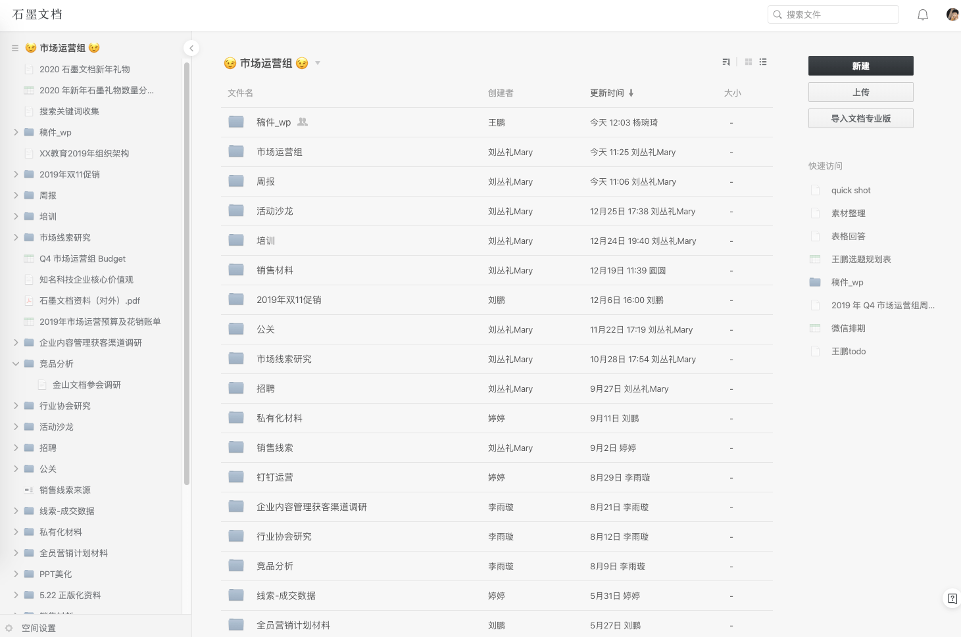
Task: Sort by the 文件名 column header
Action: 240,93
